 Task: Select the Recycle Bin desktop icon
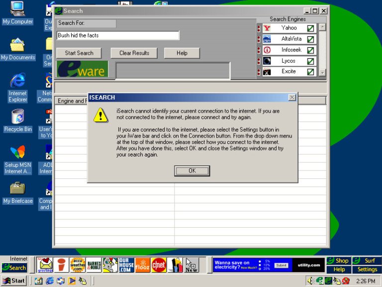click(x=17, y=120)
